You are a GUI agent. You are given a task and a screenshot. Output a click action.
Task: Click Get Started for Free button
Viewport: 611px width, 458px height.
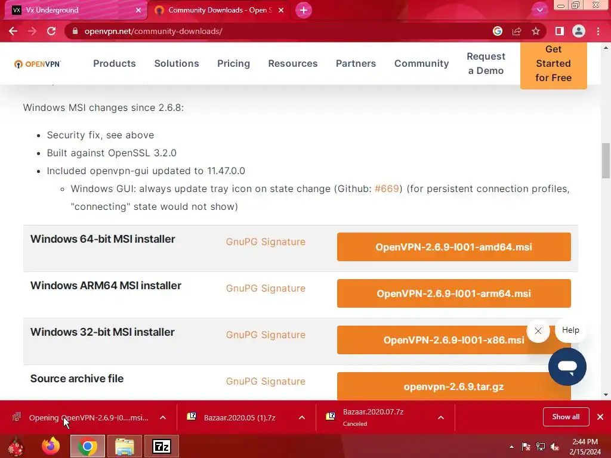click(553, 64)
